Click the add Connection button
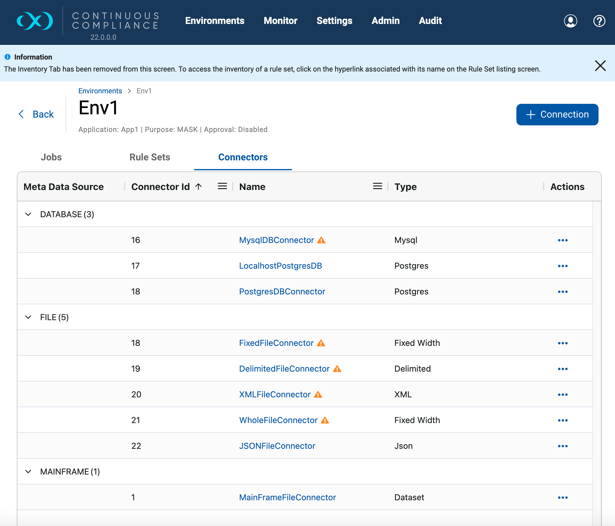Viewport: 615px width, 526px height. [557, 115]
